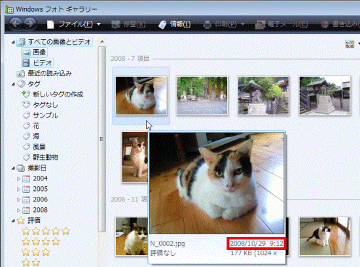
Task: Filter by the 野生動物 tag
Action: [x=41, y=157]
